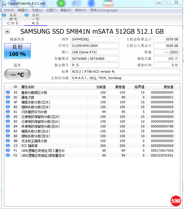Select the R: S: disk tab
This screenshot has height=209, width=184.
click(x=35, y=19)
